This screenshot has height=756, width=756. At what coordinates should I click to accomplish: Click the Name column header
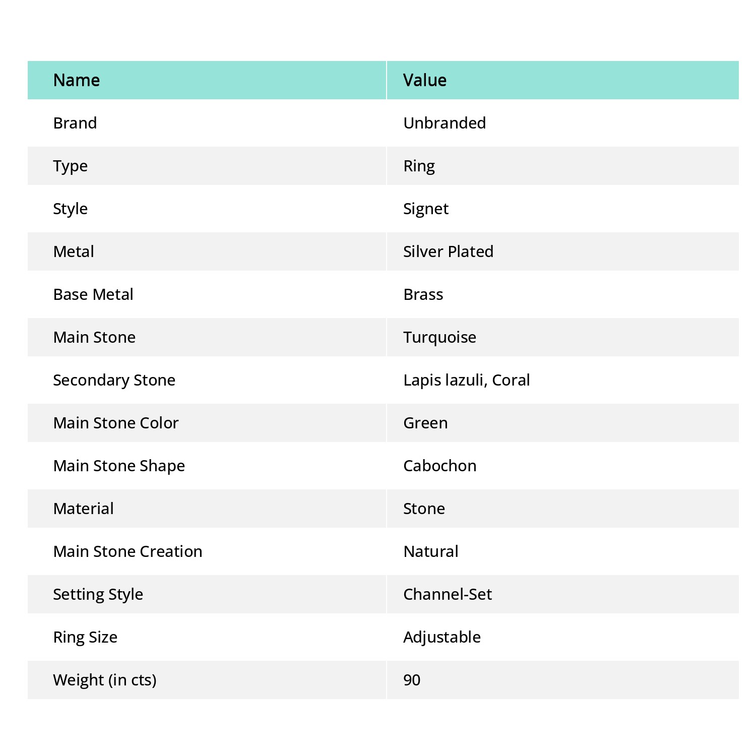[x=77, y=80]
